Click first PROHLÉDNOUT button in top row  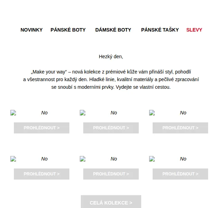[42, 128]
